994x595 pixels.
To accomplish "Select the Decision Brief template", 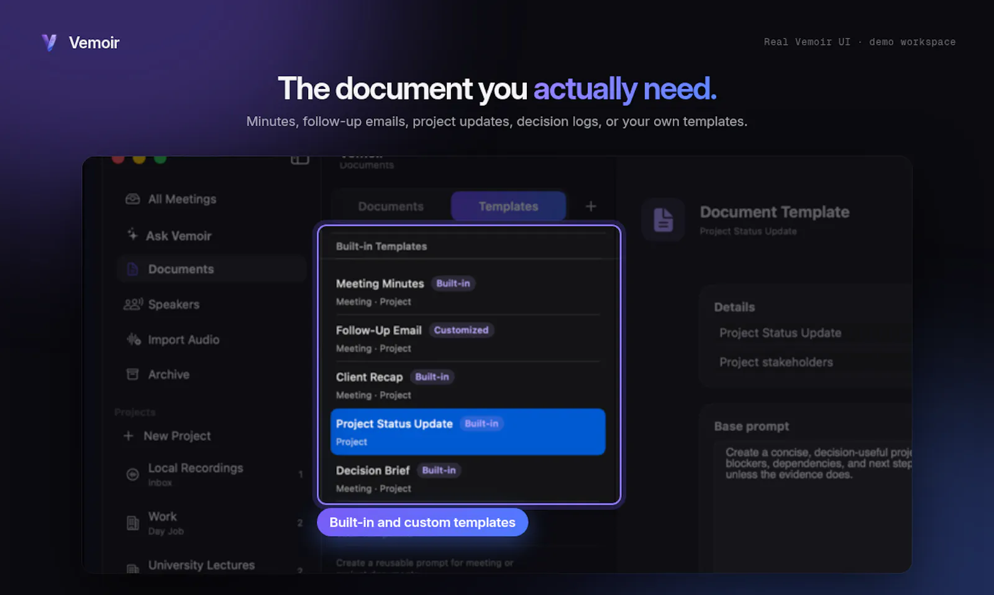I will 468,479.
